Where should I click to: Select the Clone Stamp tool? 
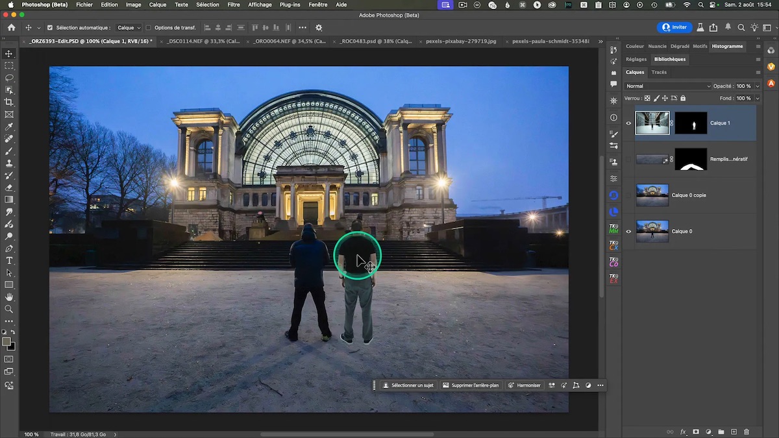tap(9, 163)
